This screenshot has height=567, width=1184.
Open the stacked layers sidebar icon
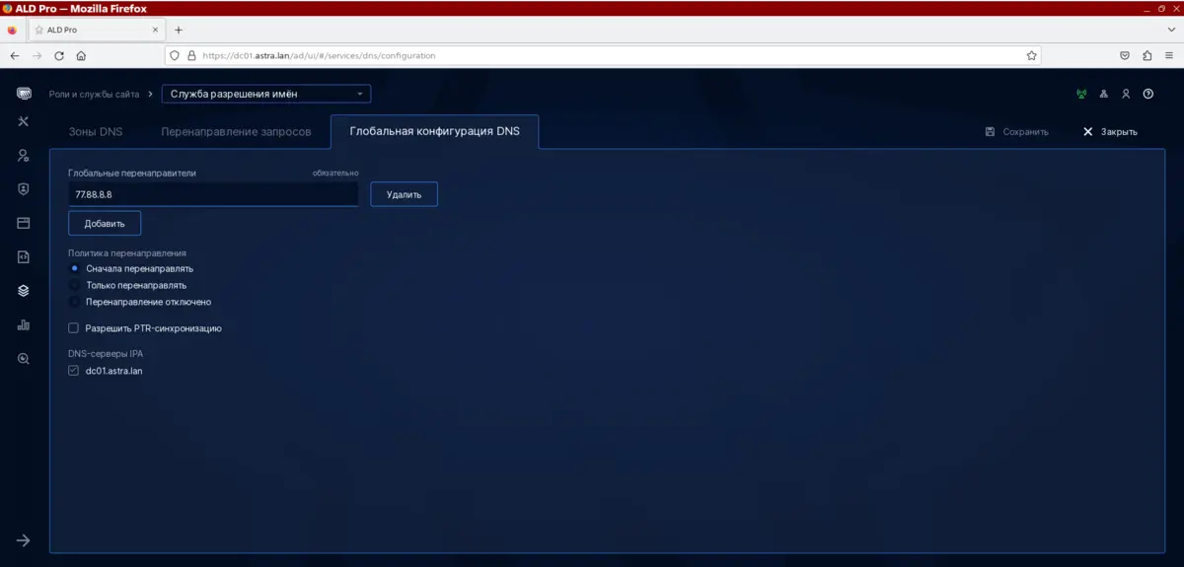point(24,291)
